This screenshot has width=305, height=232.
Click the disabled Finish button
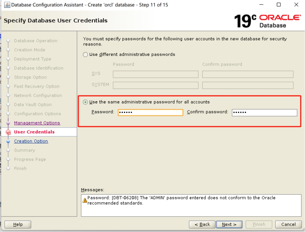click(x=259, y=224)
